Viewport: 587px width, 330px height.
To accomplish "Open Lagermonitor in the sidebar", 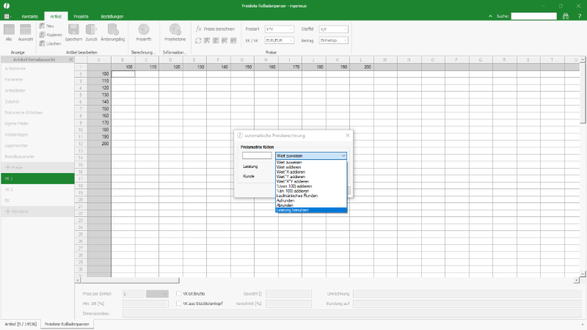I will click(37, 145).
